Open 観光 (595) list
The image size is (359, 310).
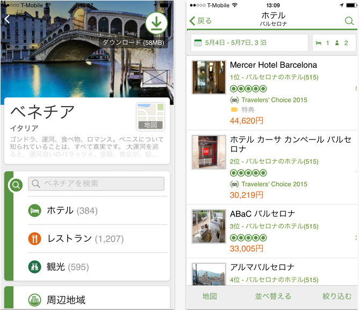coord(97,266)
